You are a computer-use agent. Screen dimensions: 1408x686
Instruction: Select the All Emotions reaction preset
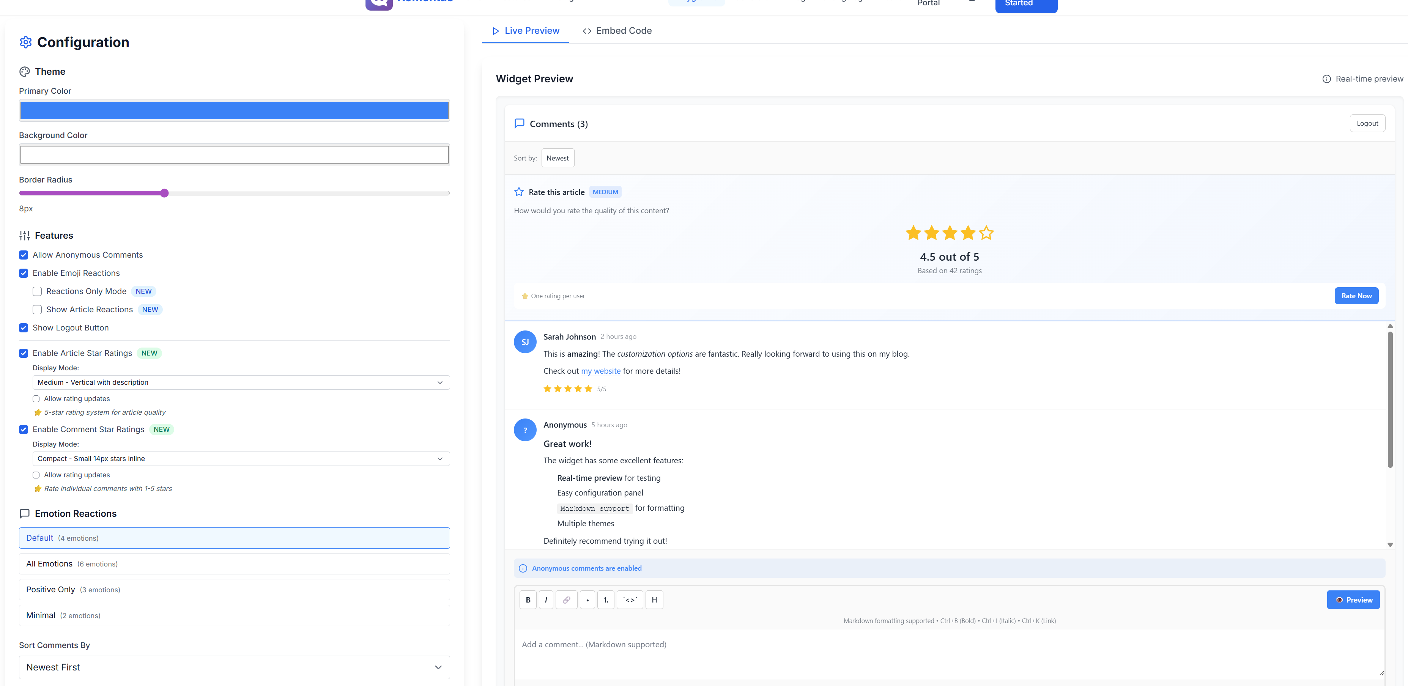[x=234, y=563]
